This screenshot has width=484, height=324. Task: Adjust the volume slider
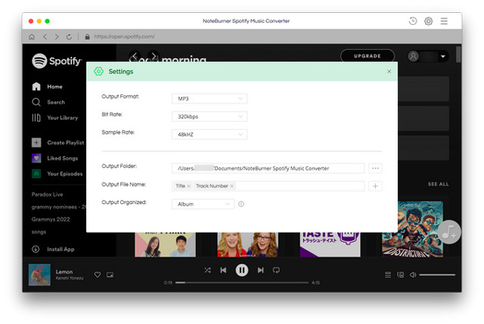(437, 275)
